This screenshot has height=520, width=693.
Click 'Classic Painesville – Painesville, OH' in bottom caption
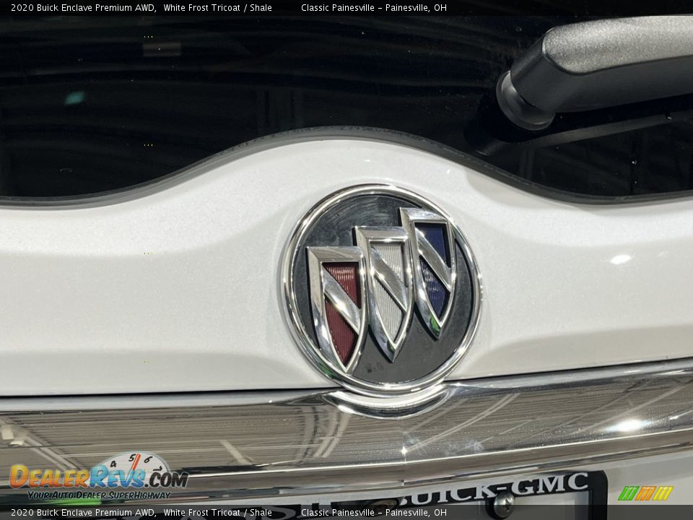[373, 513]
